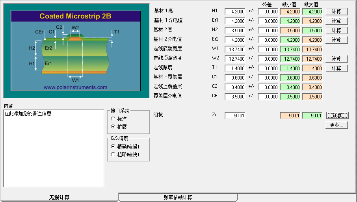
Task: Click the Er1 value input field
Action: point(235,21)
